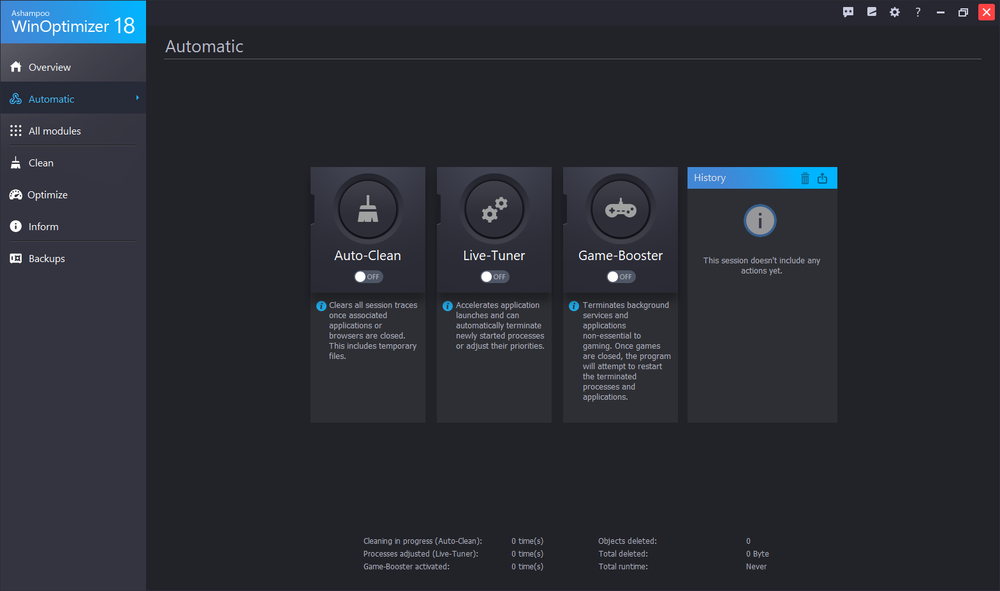Screen dimensions: 1000x591
Task: Click the Inform info sidebar icon
Action: point(16,226)
